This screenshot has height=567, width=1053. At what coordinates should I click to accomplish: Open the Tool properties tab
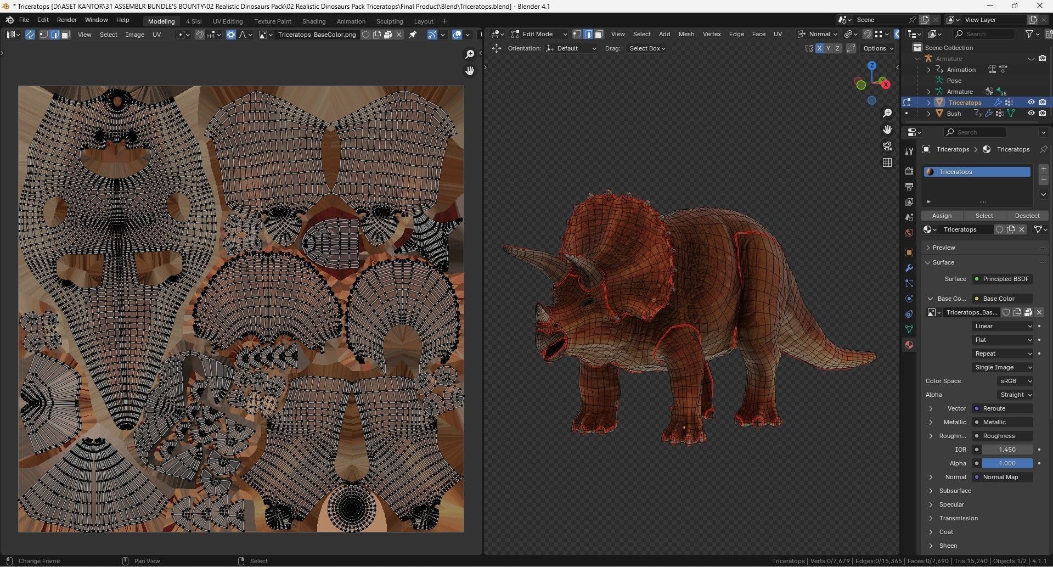point(909,151)
